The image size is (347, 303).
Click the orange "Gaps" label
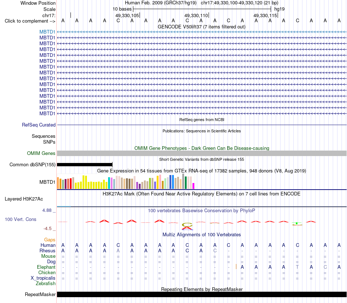point(50,240)
